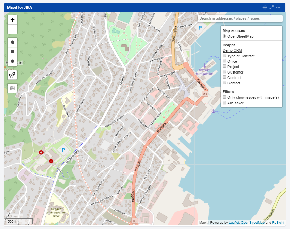Tick the Alle saker filter
This screenshot has height=229, width=290.
(224, 103)
